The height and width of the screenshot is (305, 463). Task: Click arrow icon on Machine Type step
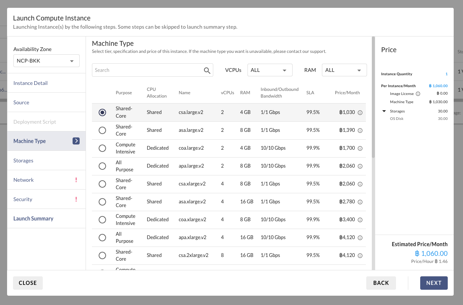tap(76, 141)
